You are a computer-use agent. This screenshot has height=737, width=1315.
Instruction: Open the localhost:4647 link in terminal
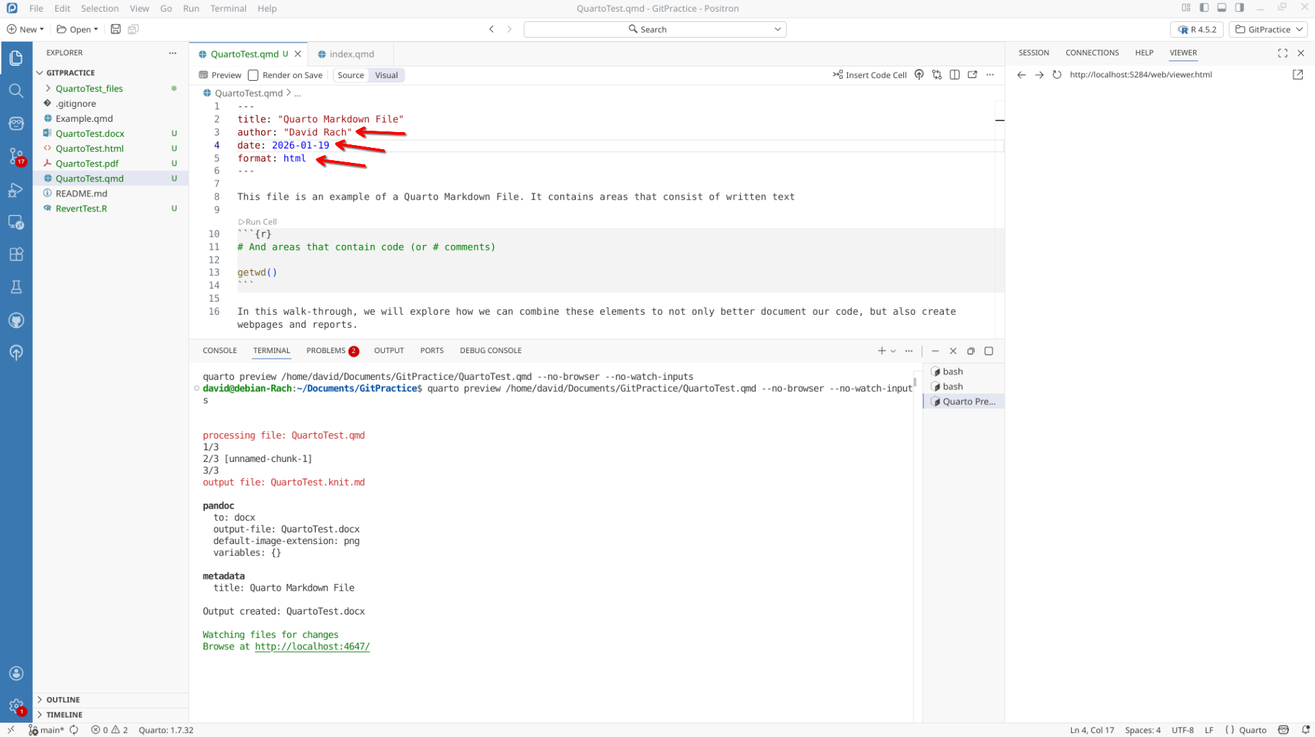click(x=312, y=647)
